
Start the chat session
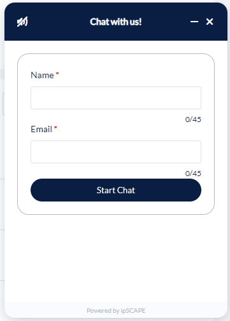pyautogui.click(x=116, y=190)
